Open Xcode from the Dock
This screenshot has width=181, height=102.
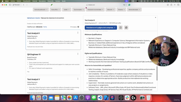(106, 98)
